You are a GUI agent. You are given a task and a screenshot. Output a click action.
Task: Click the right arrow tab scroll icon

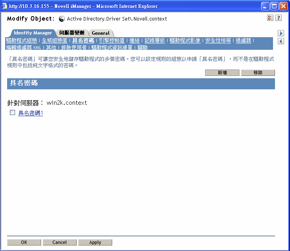(x=281, y=33)
